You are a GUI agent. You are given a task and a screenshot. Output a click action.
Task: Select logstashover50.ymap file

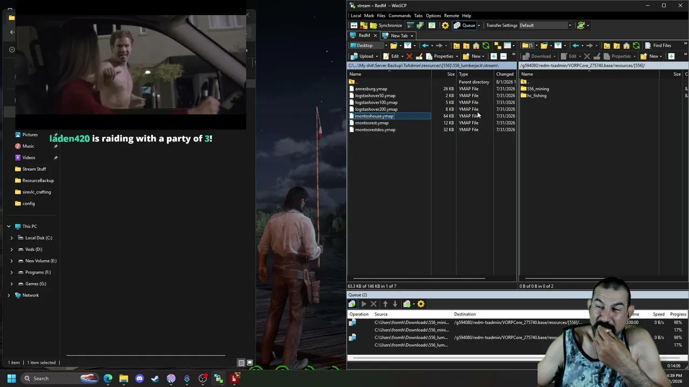[375, 96]
